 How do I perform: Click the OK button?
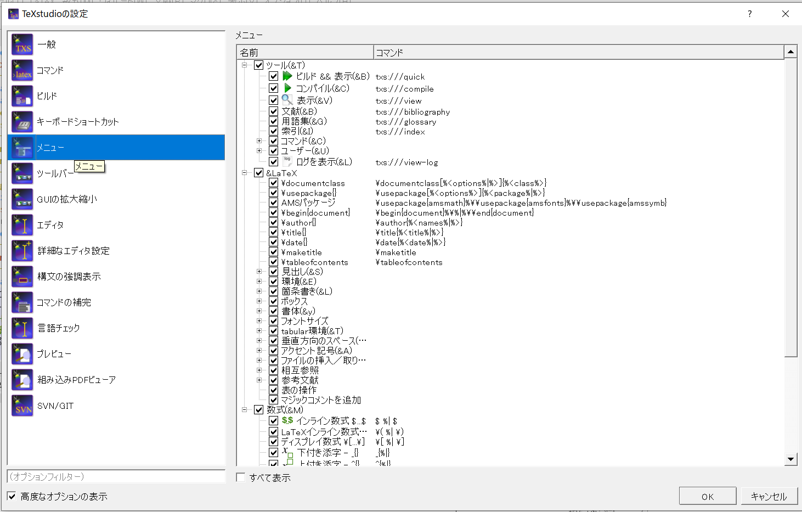[x=708, y=496]
